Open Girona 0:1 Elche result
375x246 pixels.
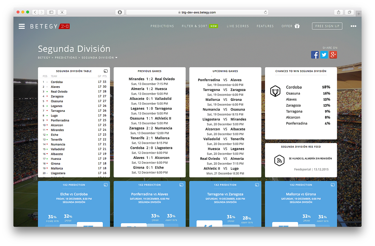point(149,168)
